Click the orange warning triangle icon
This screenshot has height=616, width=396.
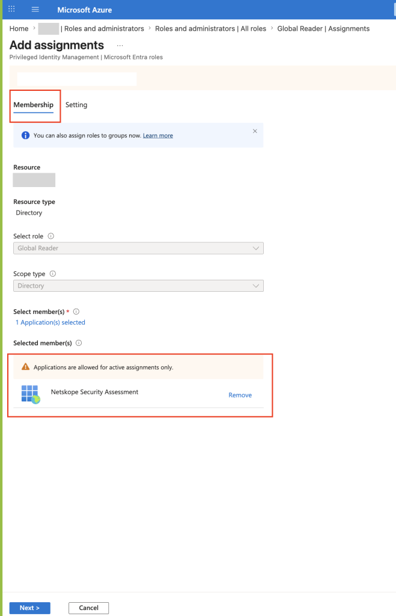[x=25, y=367]
